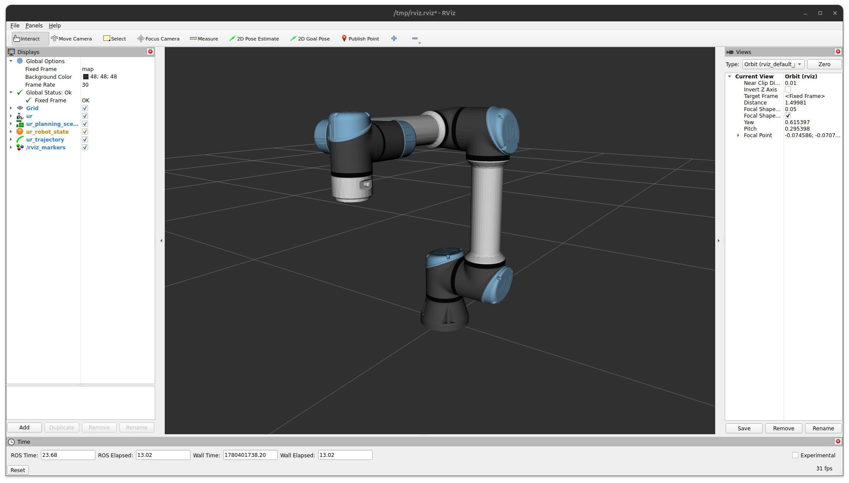The image size is (849, 483).
Task: Pick the Focus Camera tool
Action: pos(158,39)
